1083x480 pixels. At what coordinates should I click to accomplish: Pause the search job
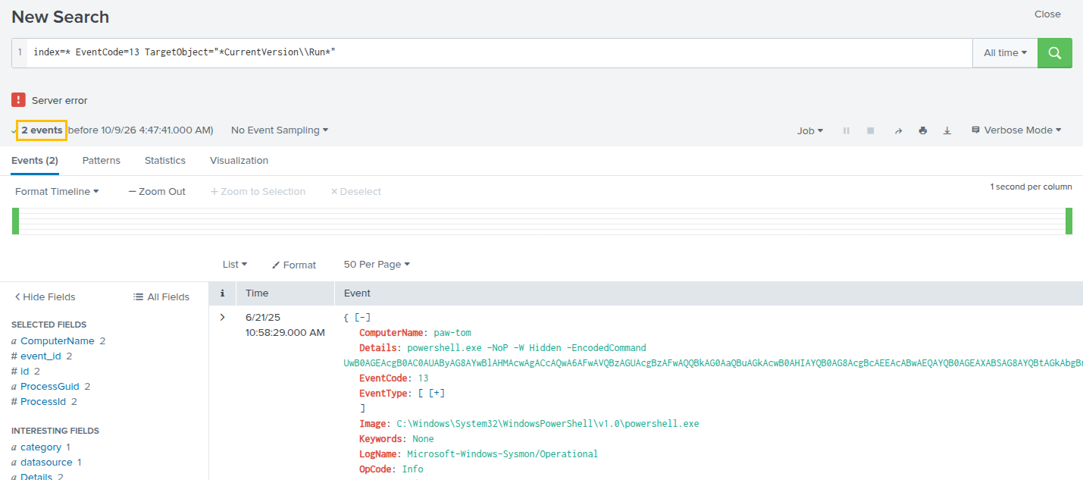847,130
